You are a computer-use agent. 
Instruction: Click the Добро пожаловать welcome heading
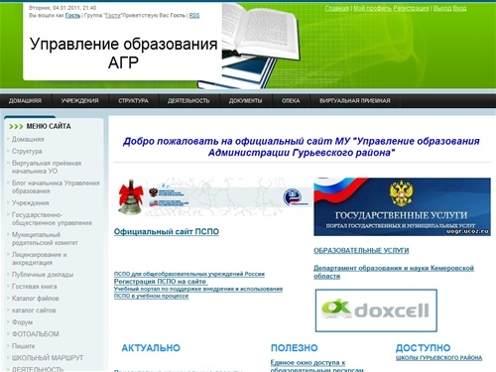click(x=302, y=147)
